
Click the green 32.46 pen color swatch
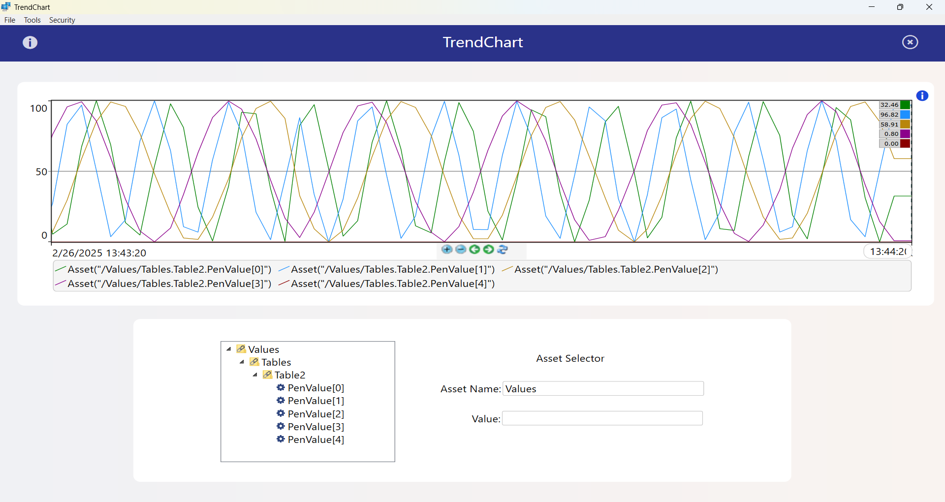coord(905,105)
